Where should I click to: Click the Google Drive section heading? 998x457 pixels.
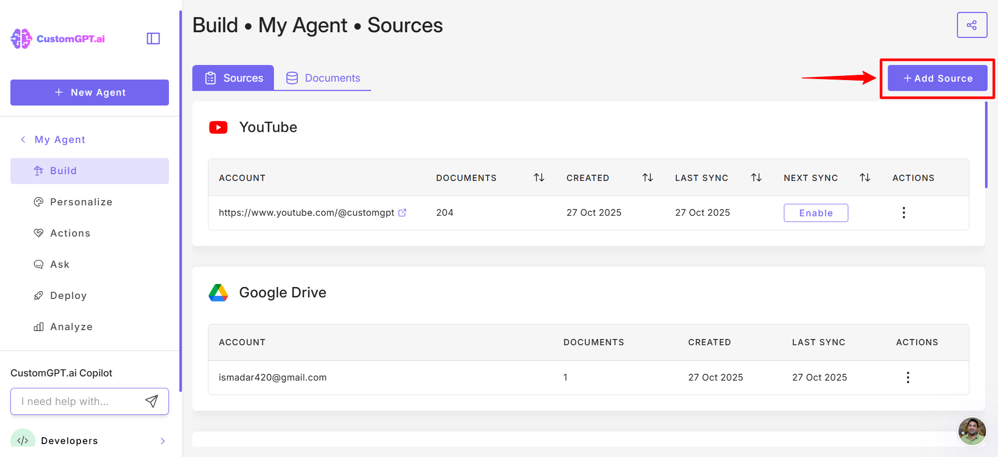tap(283, 293)
